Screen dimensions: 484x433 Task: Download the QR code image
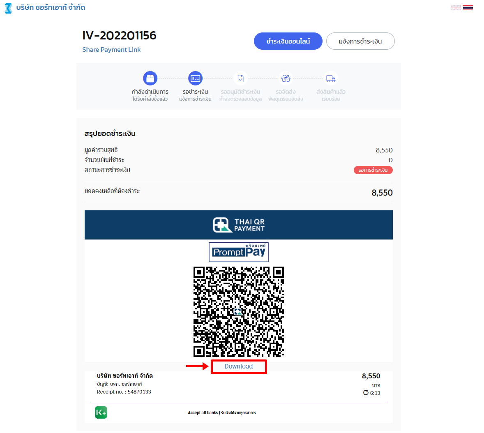[239, 366]
